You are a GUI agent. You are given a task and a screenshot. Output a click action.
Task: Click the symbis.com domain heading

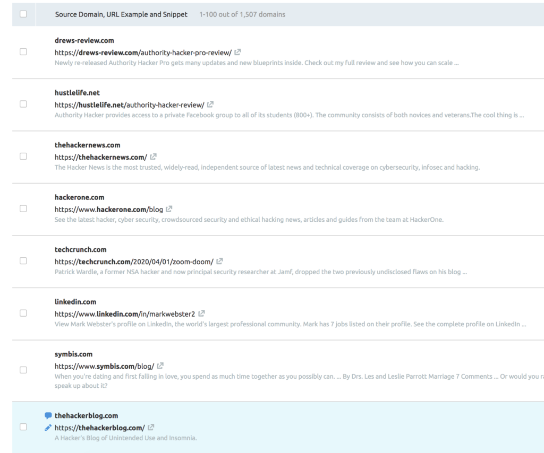[73, 354]
